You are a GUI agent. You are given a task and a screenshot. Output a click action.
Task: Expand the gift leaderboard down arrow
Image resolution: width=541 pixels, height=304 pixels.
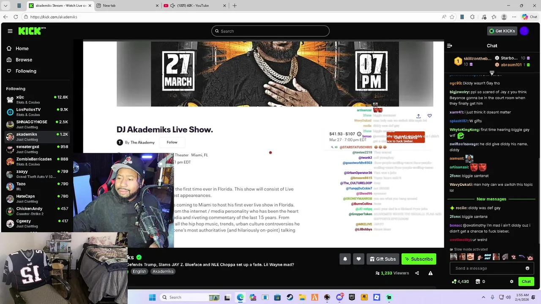click(x=492, y=73)
